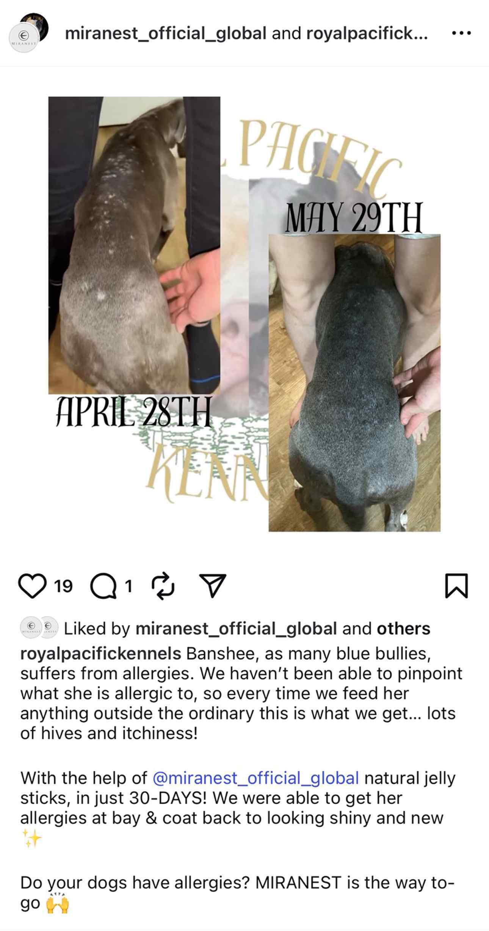Viewport: 489px width, 931px height.
Task: Open the three-dot options menu
Action: [461, 33]
